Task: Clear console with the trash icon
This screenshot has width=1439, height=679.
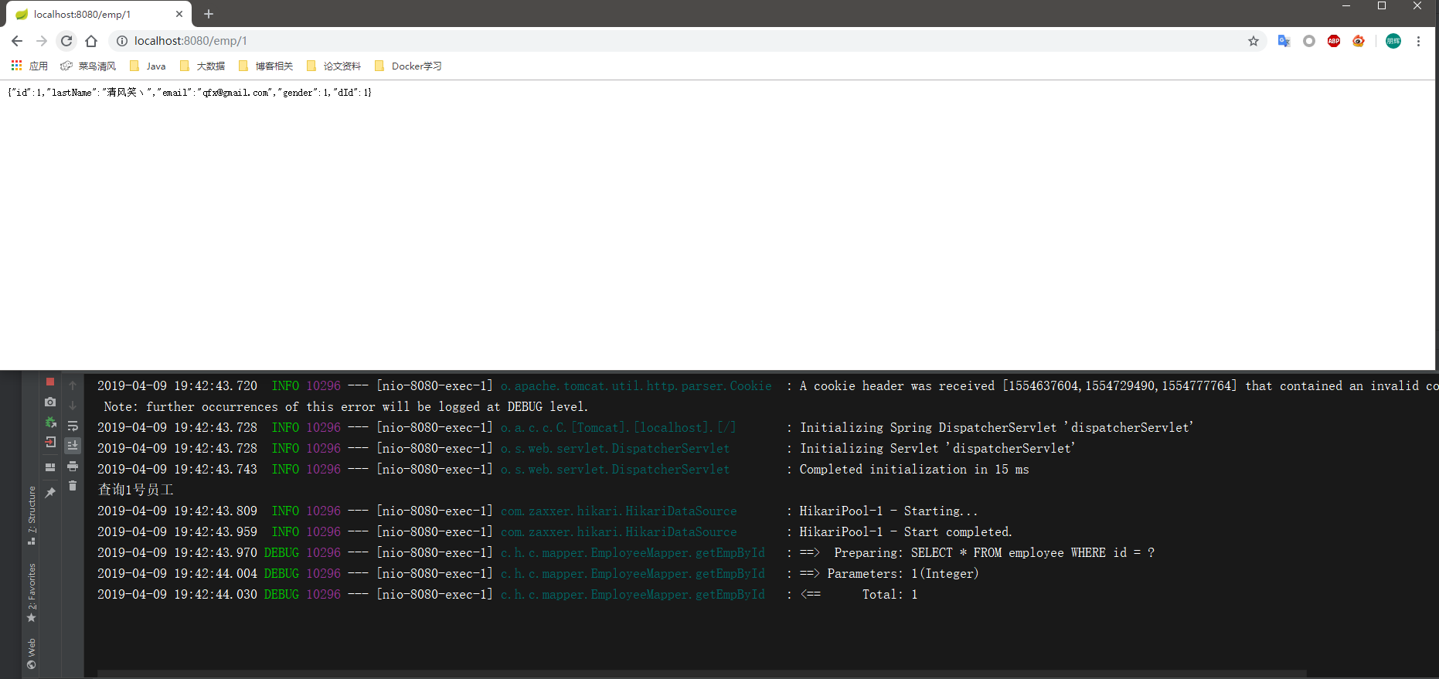Action: [73, 486]
